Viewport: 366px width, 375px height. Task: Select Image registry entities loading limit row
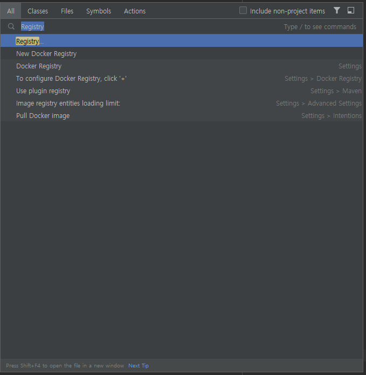click(x=182, y=103)
